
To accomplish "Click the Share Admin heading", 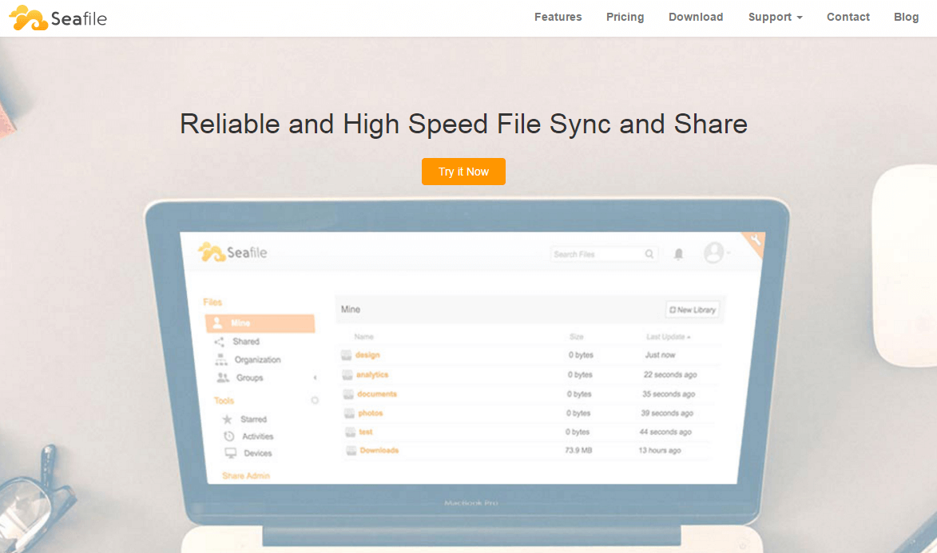I will pos(245,476).
